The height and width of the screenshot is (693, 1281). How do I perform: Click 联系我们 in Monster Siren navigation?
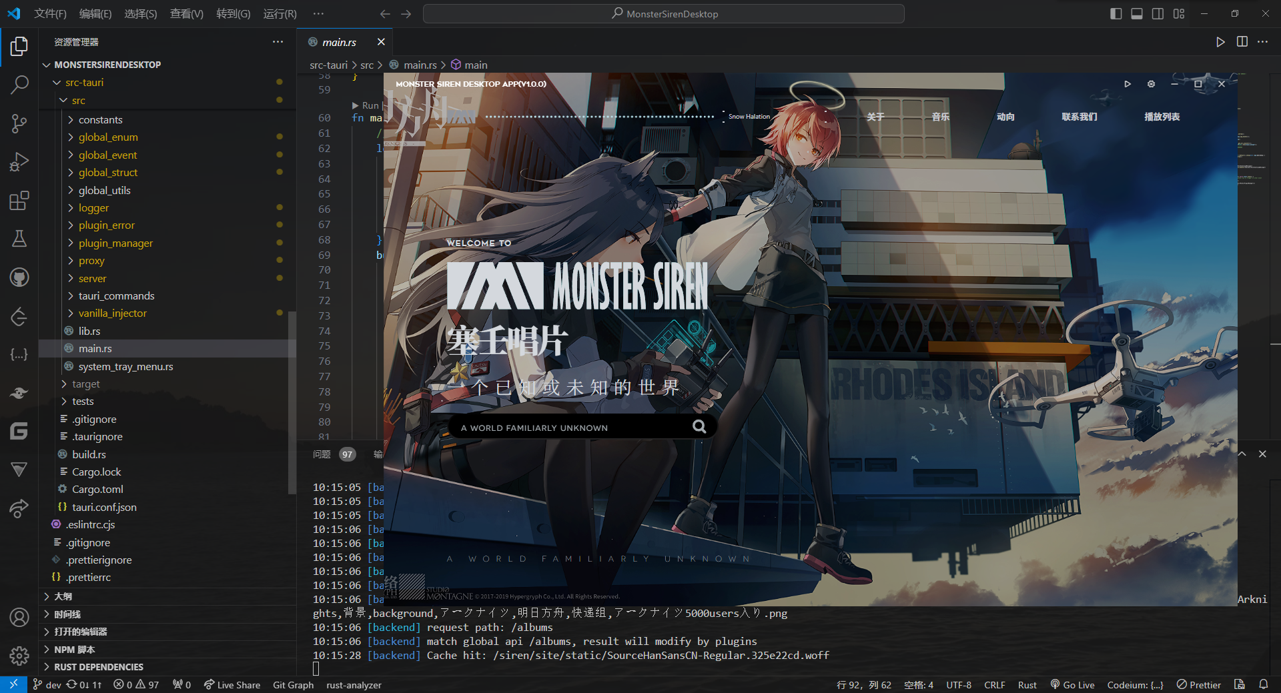pos(1080,117)
